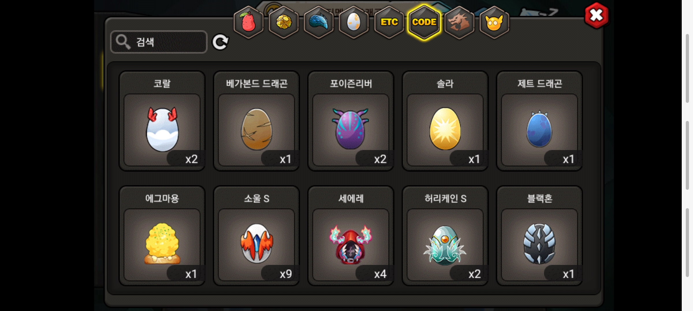Choose the blue 제트 드래곤 egg
Image resolution: width=693 pixels, height=311 pixels.
pos(539,121)
